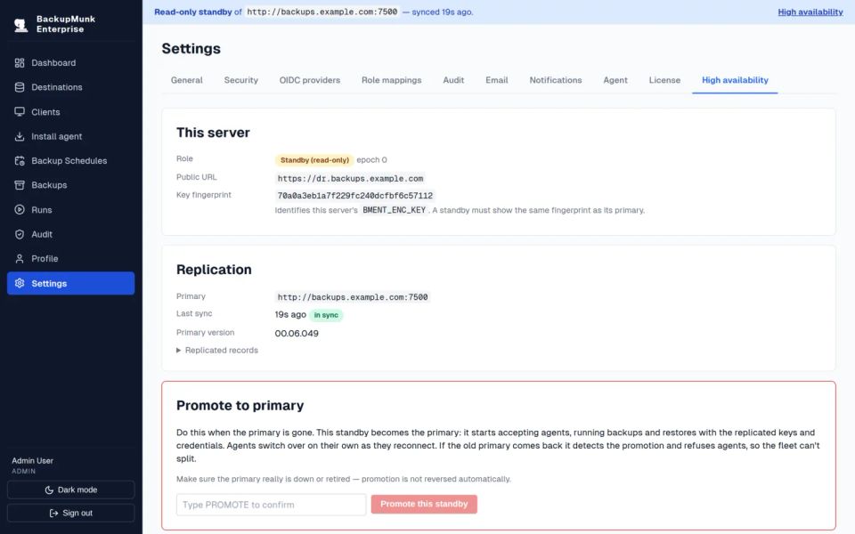Select the key fingerprint value 70a0a3eb1a7f229fc240dcfbf6c57112

click(355, 196)
